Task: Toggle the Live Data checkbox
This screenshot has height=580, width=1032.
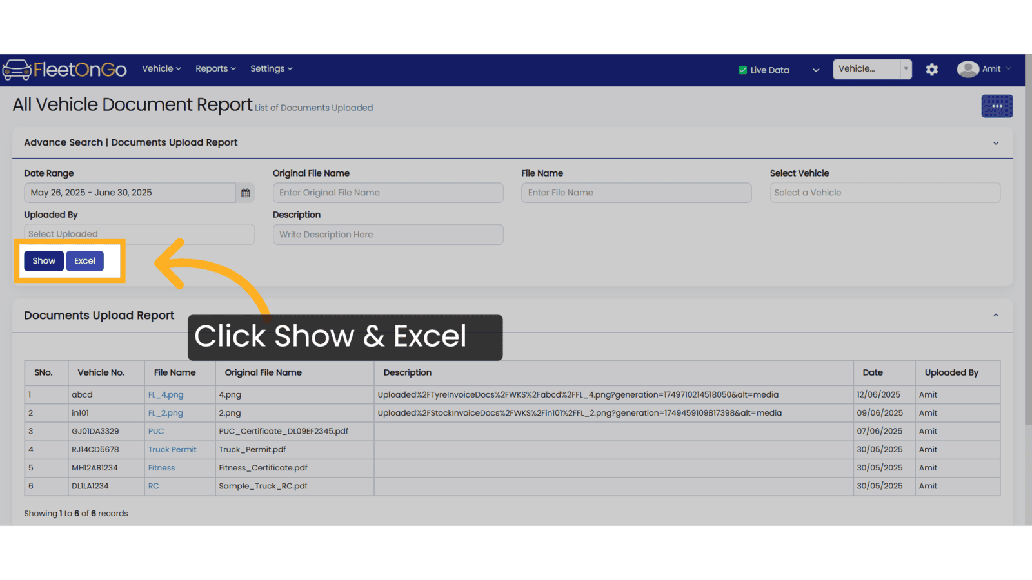Action: pyautogui.click(x=742, y=70)
